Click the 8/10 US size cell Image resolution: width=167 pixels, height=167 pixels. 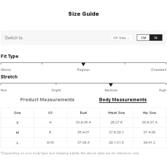(50, 143)
